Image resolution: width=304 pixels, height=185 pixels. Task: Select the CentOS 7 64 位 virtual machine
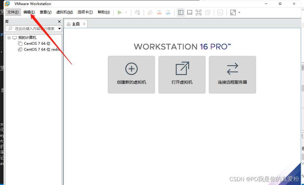tap(37, 44)
